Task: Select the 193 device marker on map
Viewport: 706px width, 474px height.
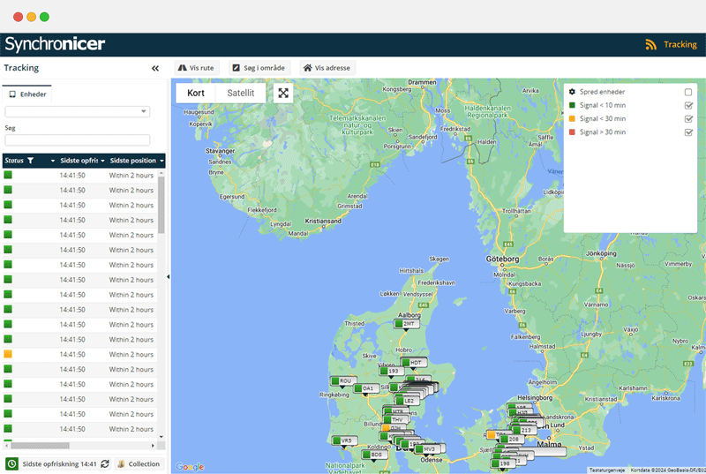Action: (x=391, y=371)
